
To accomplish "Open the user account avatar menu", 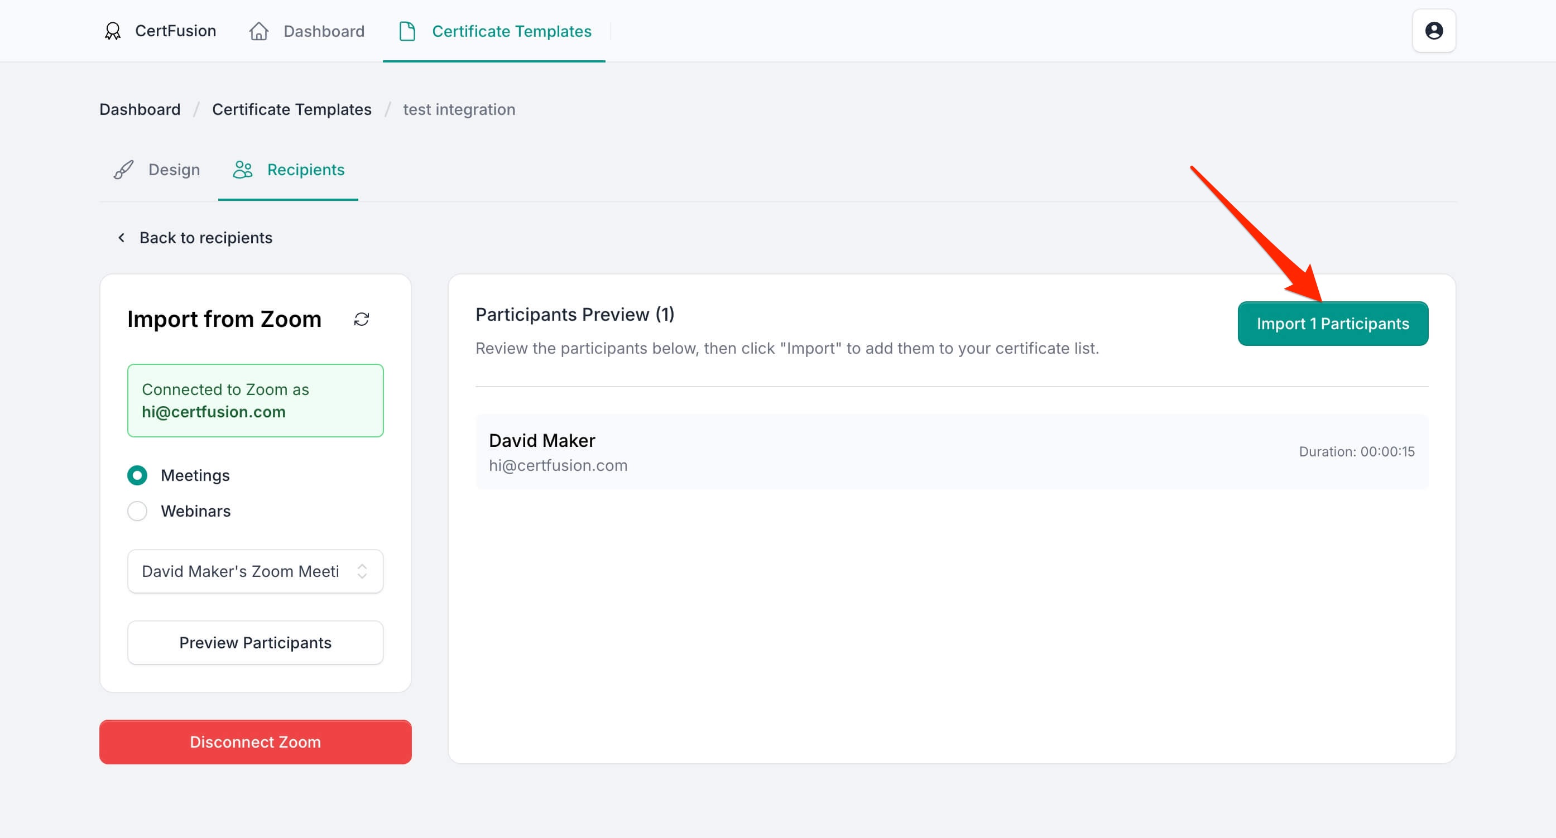I will pos(1433,31).
